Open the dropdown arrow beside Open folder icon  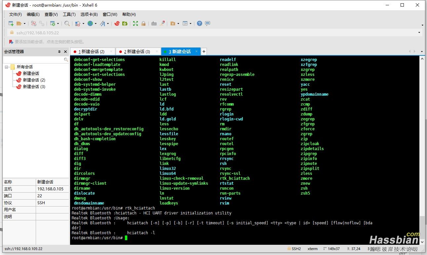(x=24, y=23)
